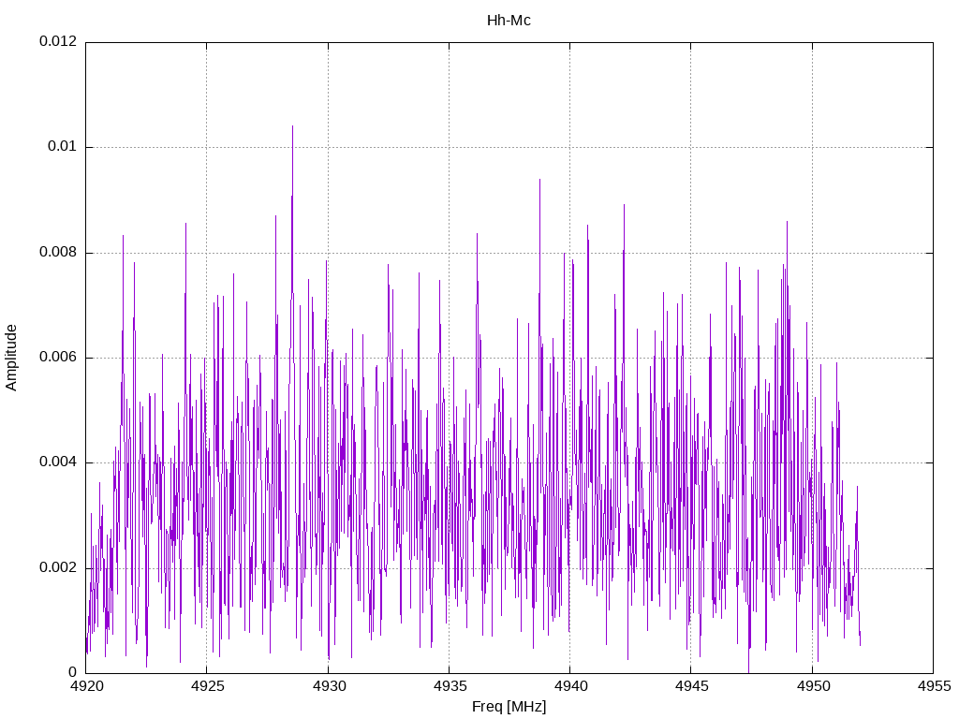The height and width of the screenshot is (719, 959).
Task: Click the 4950 x-axis tick label
Action: coord(814,686)
